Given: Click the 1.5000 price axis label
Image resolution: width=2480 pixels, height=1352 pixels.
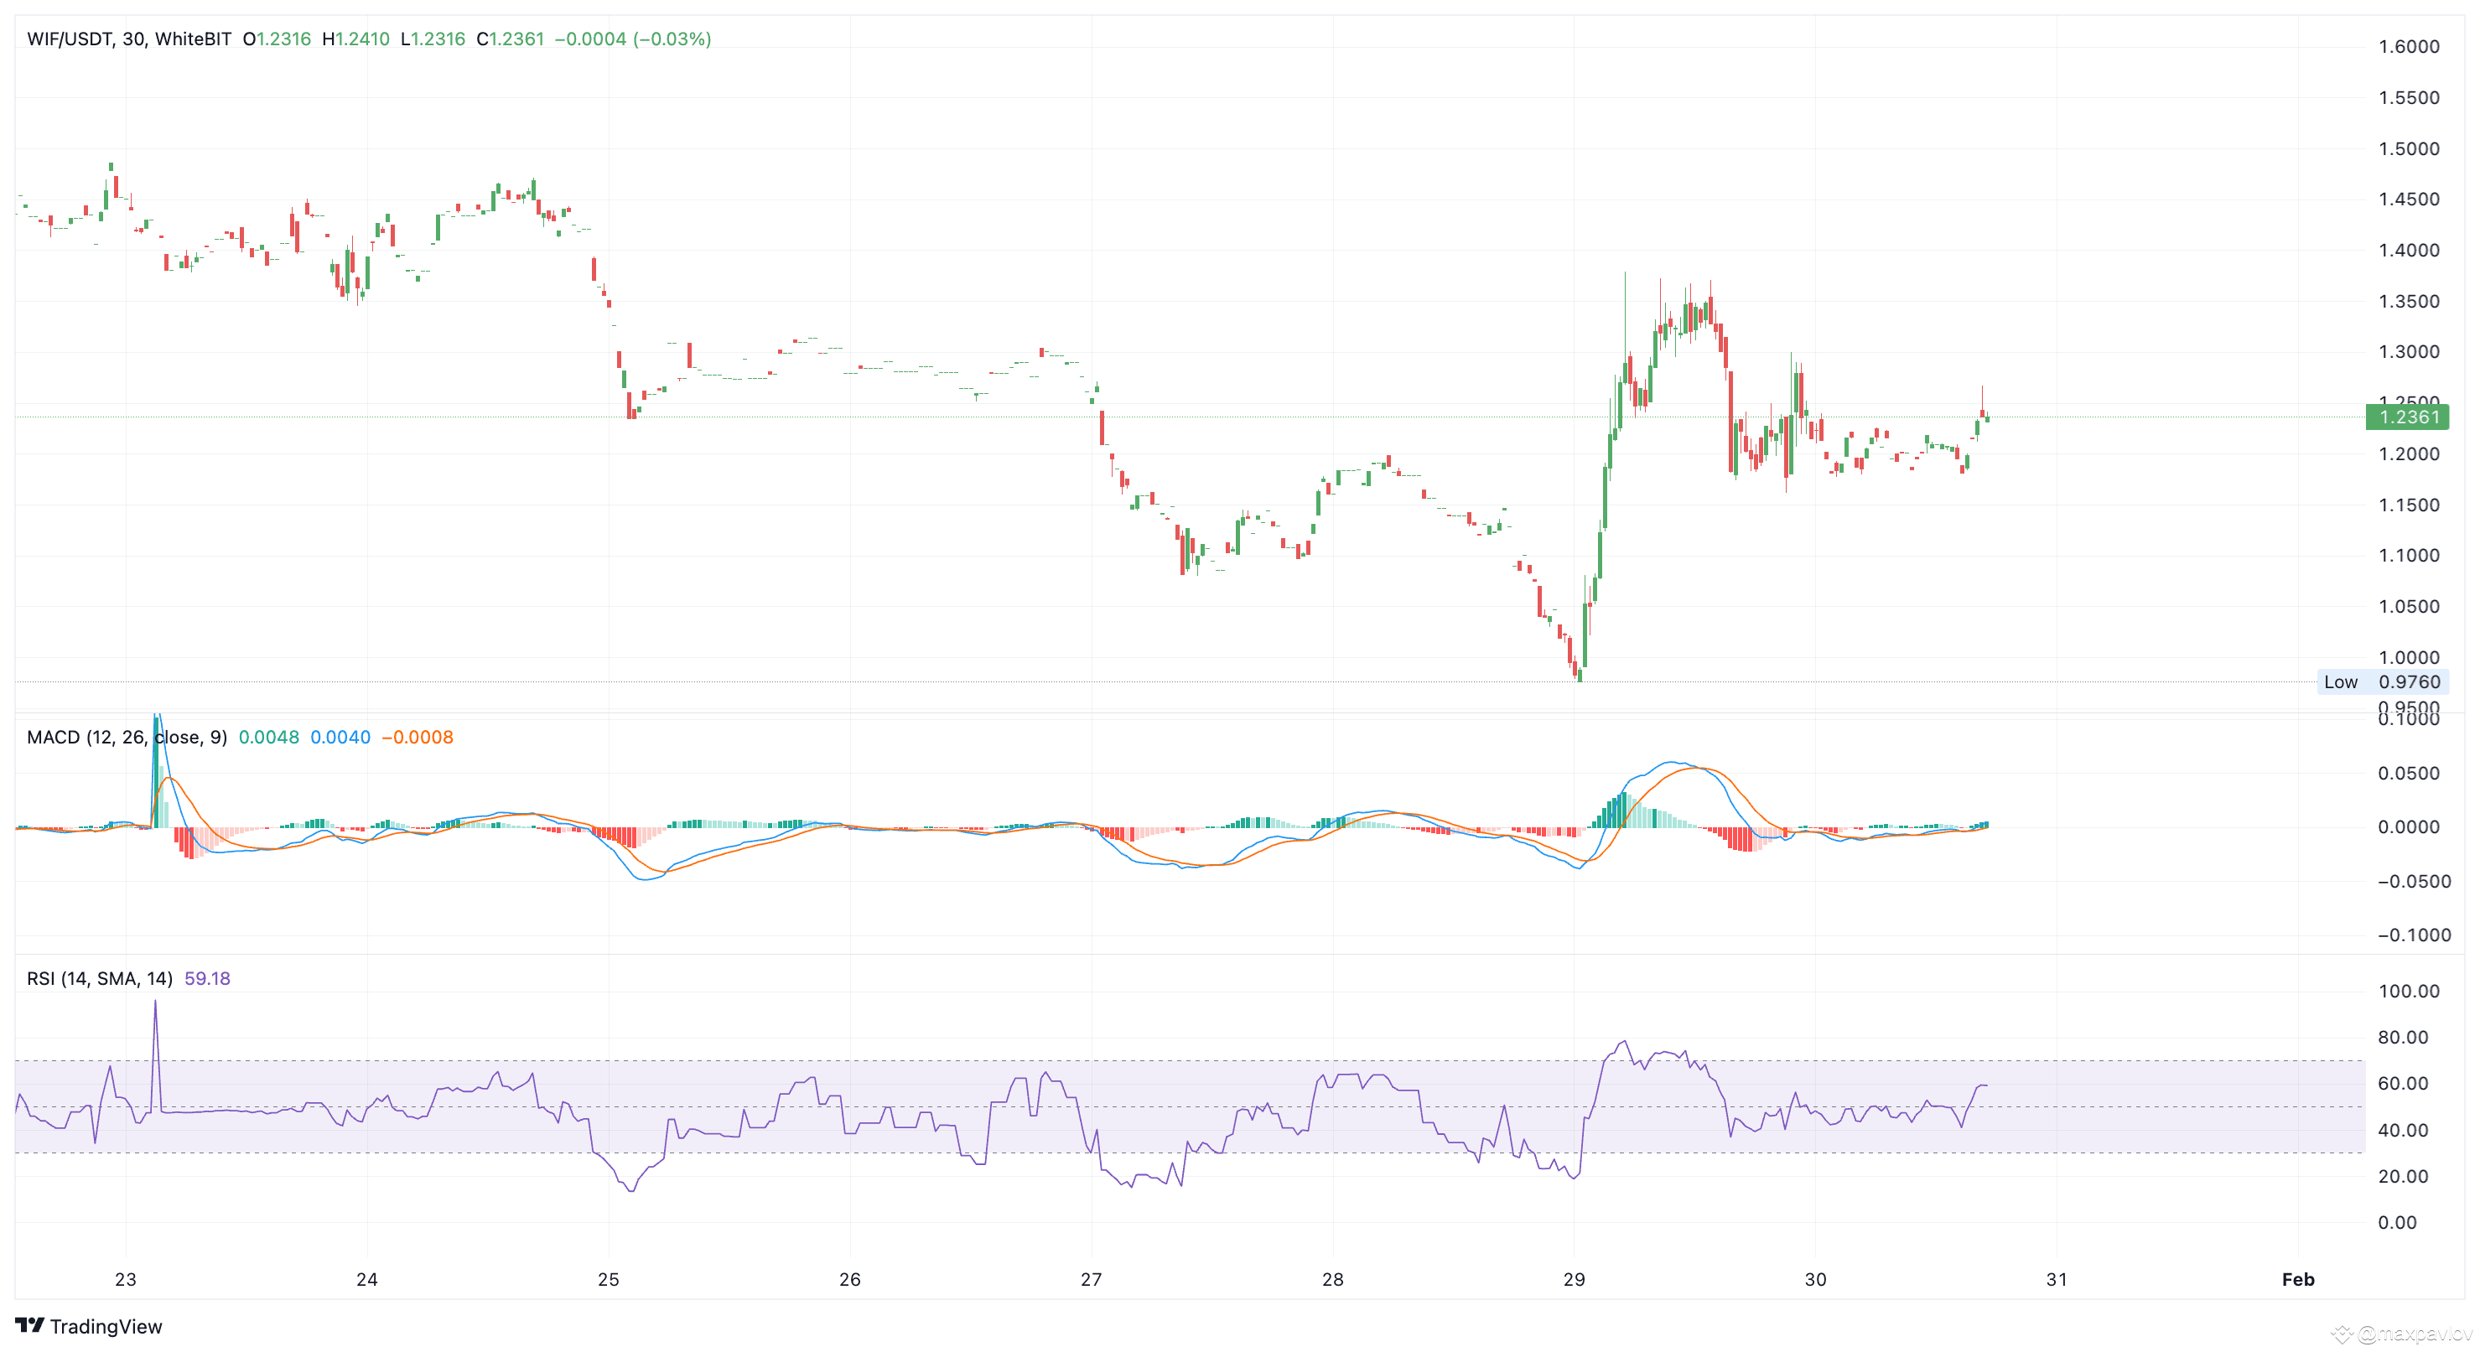Looking at the screenshot, I should (x=2409, y=149).
